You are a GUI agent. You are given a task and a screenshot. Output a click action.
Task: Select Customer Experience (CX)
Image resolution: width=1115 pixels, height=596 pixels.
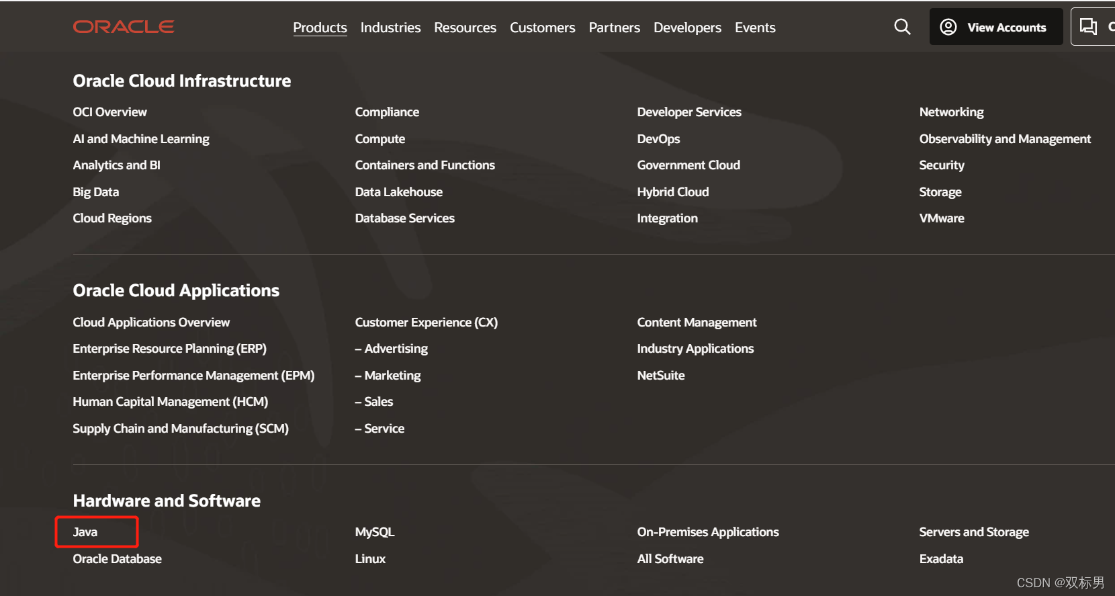426,323
